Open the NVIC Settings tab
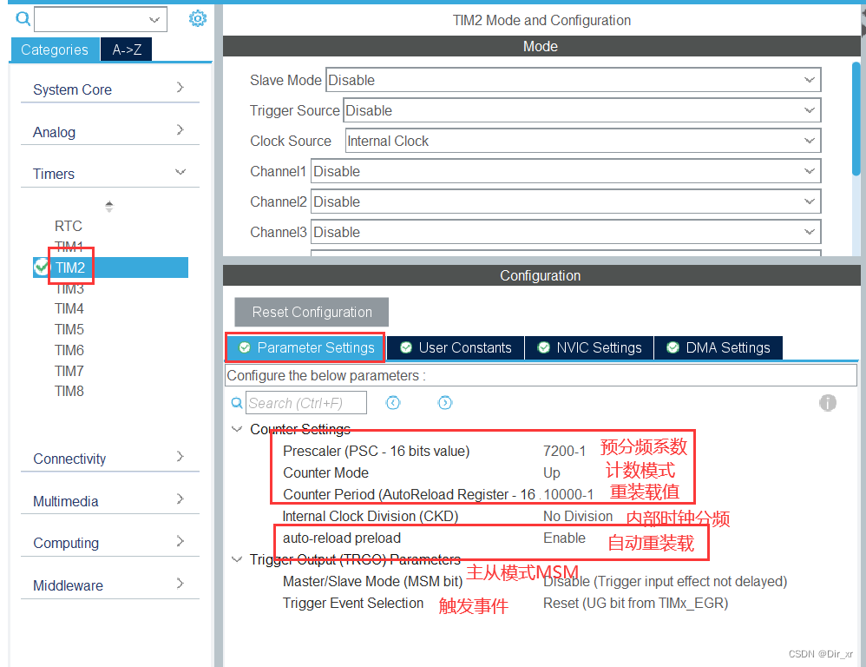Viewport: 866px width, 667px height. [x=589, y=347]
